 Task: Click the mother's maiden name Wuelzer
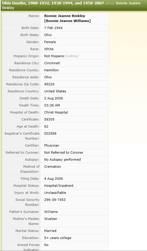50,219
